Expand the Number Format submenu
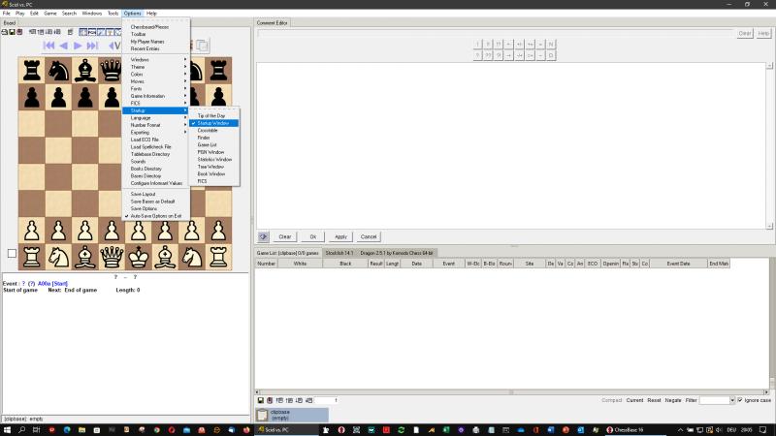This screenshot has width=776, height=436. [147, 125]
